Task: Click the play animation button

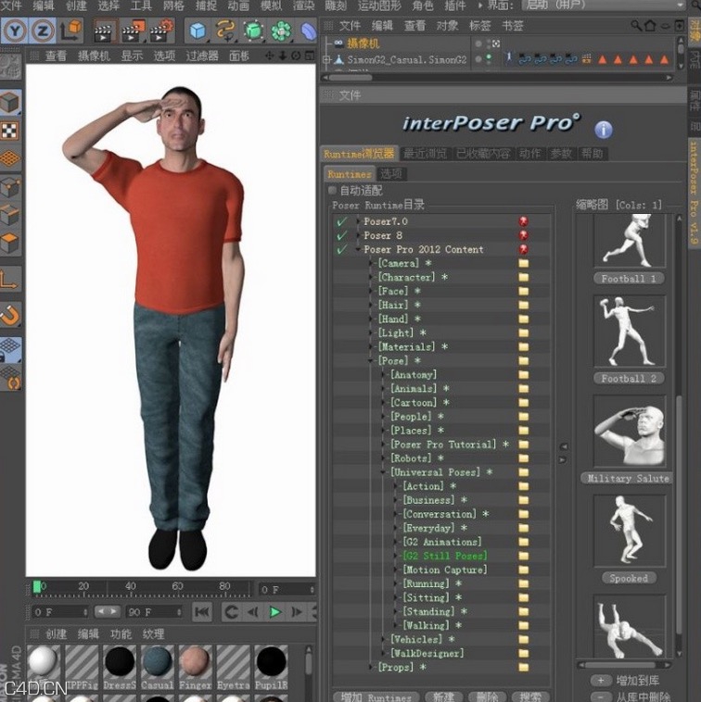Action: point(274,611)
